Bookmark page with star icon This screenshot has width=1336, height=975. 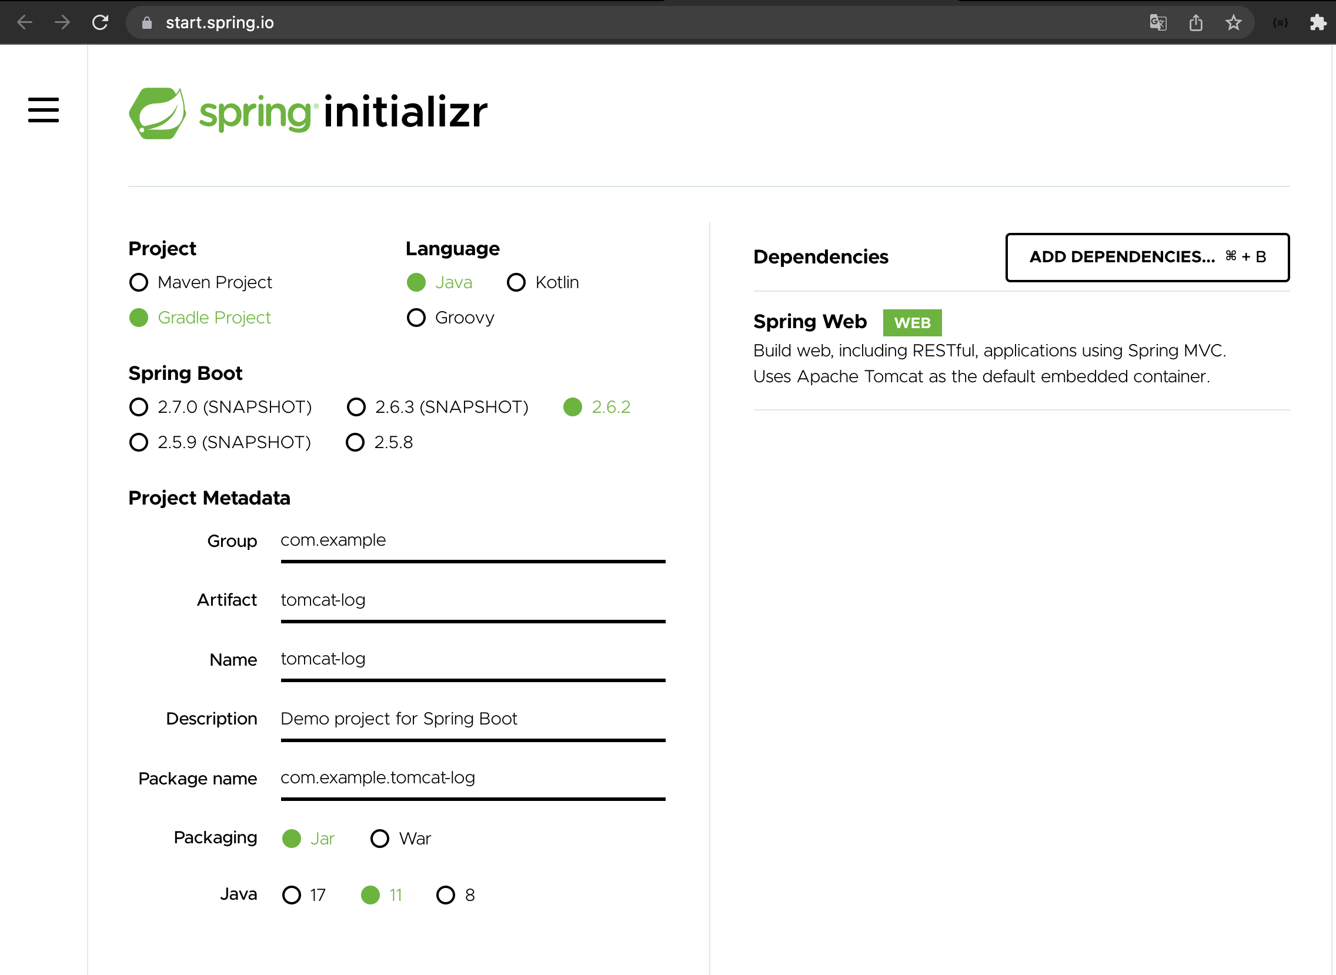coord(1233,22)
